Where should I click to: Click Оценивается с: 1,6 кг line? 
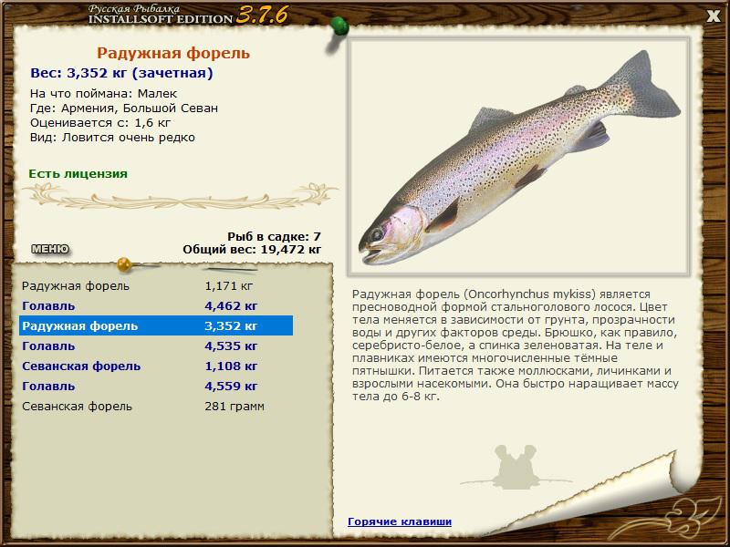pos(100,123)
